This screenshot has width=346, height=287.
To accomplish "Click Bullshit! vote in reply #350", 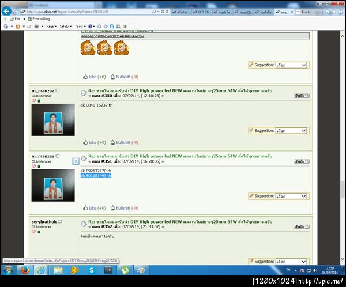I will tap(125, 142).
